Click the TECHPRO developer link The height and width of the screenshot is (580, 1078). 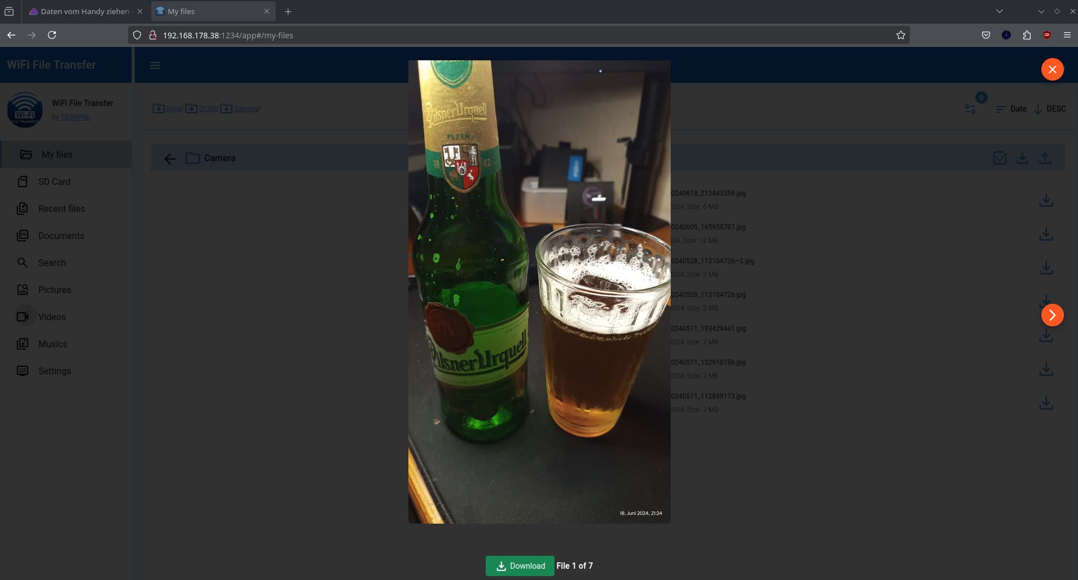click(x=76, y=117)
